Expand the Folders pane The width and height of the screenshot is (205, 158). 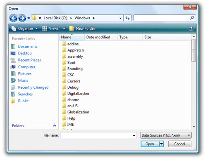[x=55, y=125]
